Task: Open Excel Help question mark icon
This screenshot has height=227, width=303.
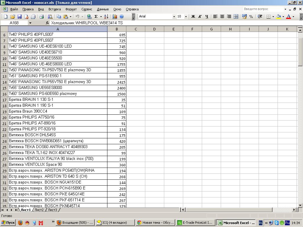Action: coord(122,17)
